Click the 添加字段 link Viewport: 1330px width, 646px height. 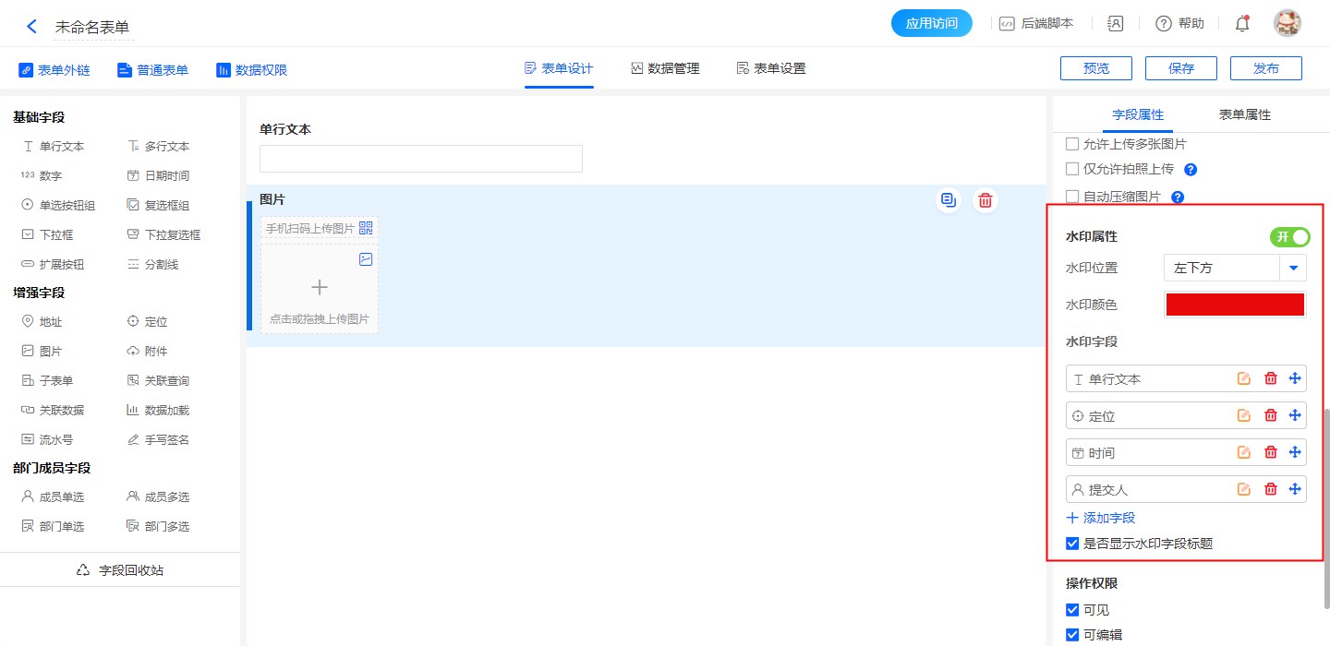1101,518
